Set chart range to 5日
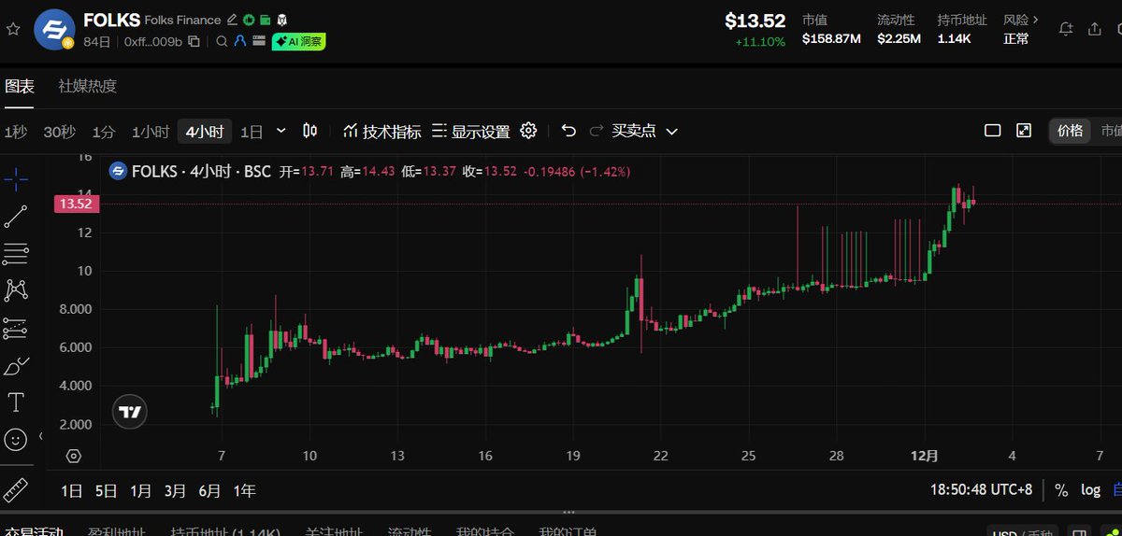This screenshot has width=1122, height=536. (x=107, y=490)
